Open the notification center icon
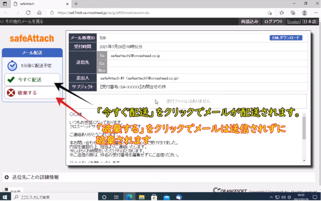Image resolution: width=321 pixels, height=201 pixels. click(x=315, y=197)
